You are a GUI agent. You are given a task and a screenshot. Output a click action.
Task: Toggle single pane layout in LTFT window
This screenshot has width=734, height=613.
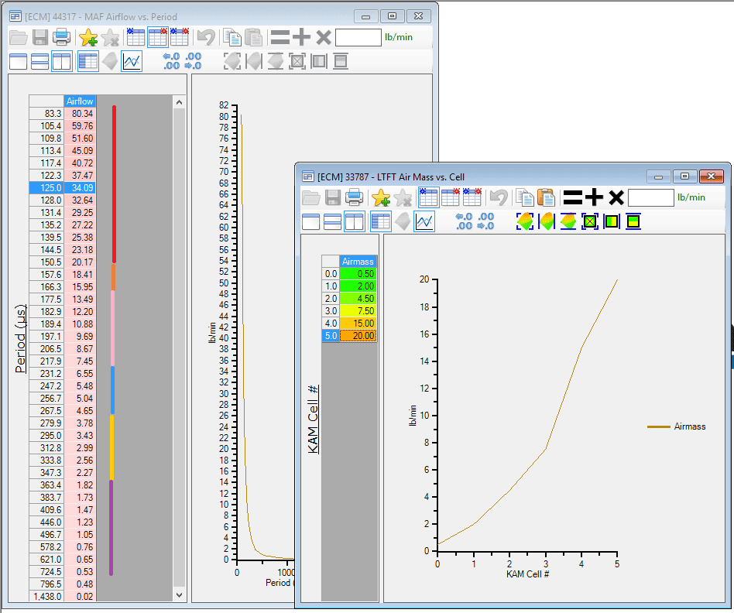pyautogui.click(x=310, y=221)
